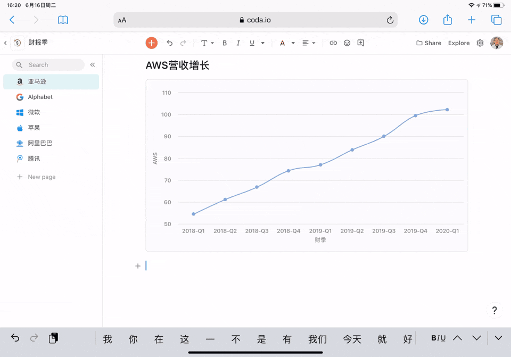Toggle bold formatting in Coda toolbar
511x357 pixels.
[225, 43]
